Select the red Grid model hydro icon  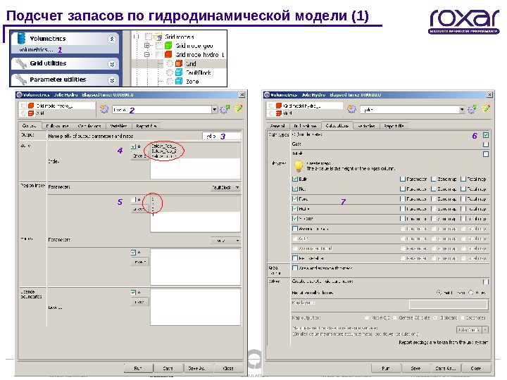[x=168, y=54]
